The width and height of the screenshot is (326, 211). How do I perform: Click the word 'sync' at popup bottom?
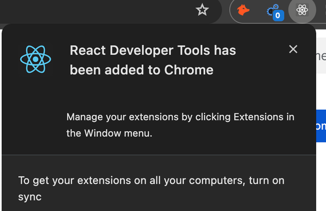[30, 197]
